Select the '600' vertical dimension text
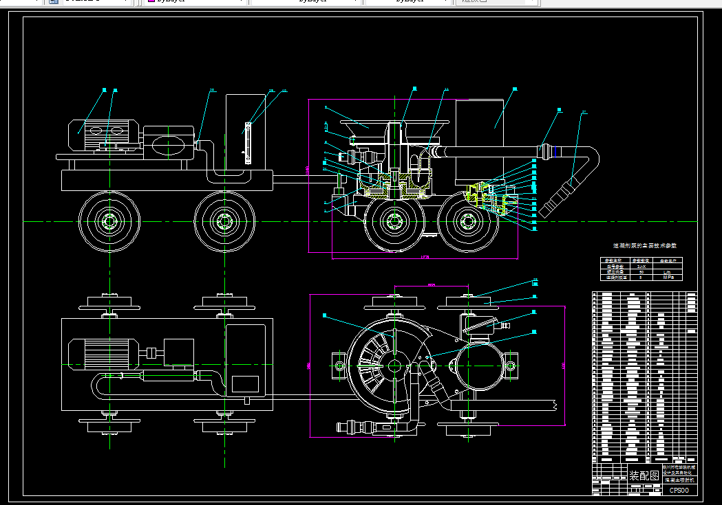 [563, 366]
